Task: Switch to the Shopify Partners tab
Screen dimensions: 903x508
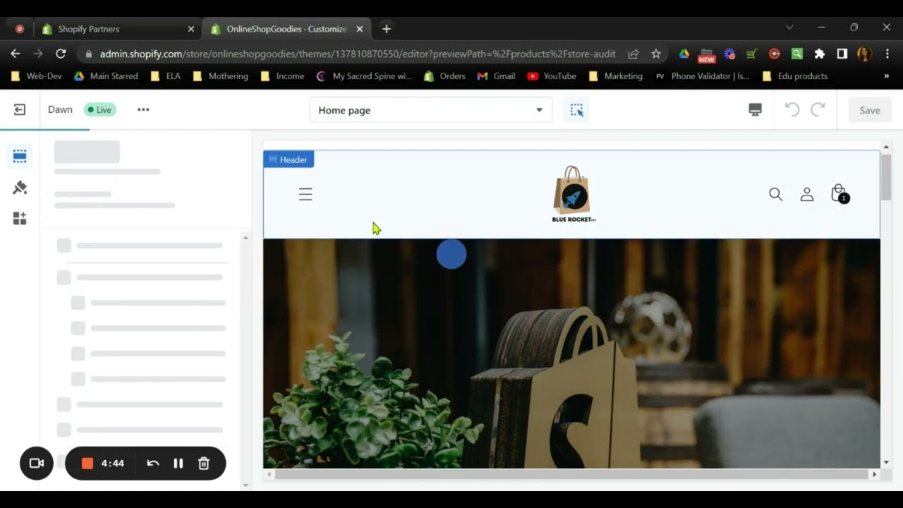Action: [x=116, y=29]
